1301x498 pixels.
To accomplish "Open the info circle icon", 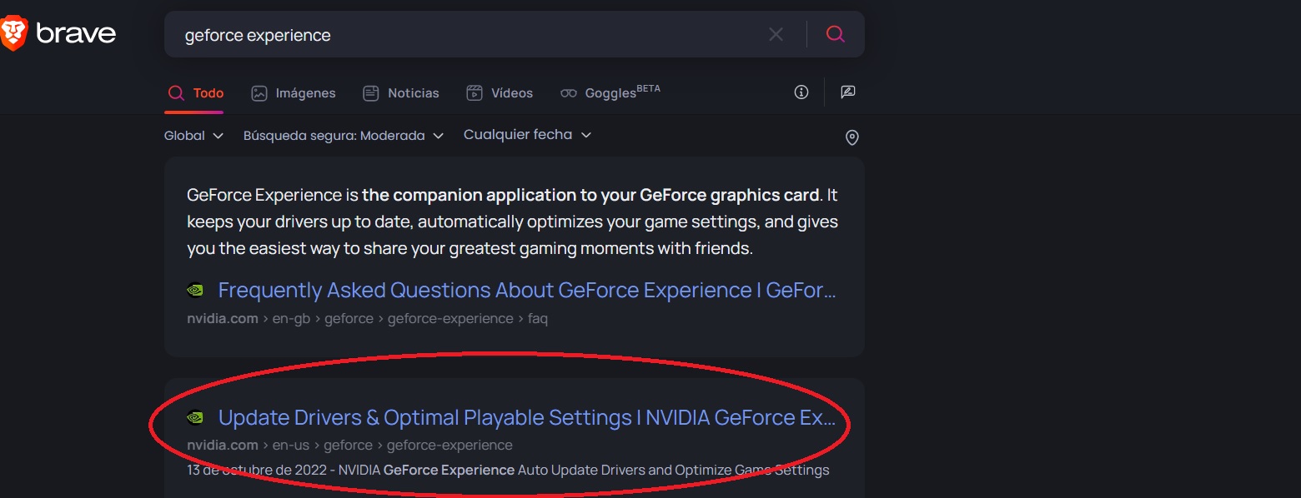I will pos(801,92).
